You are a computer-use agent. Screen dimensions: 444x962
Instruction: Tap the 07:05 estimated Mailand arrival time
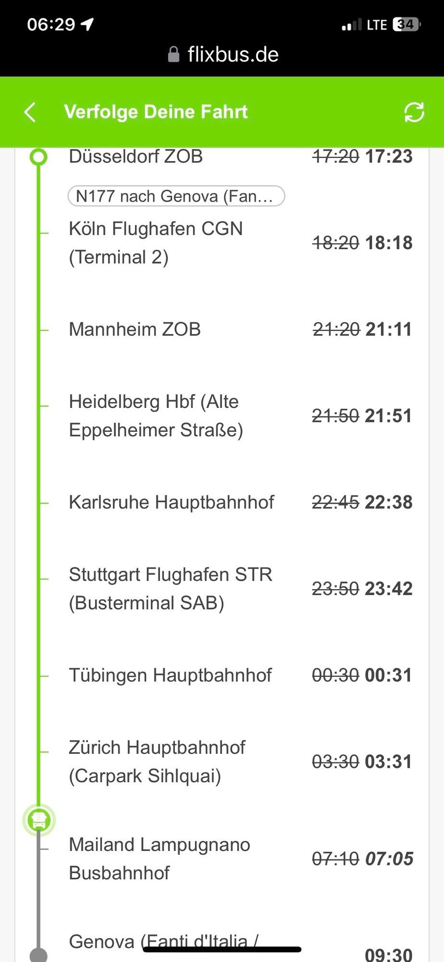click(x=389, y=859)
